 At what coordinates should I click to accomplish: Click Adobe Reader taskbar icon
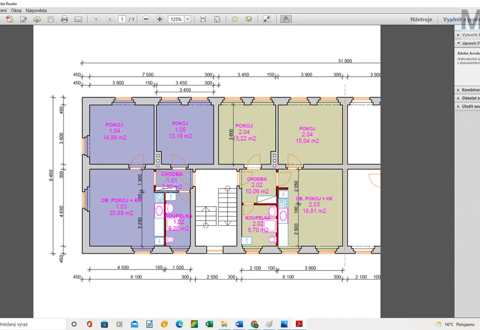(299, 324)
